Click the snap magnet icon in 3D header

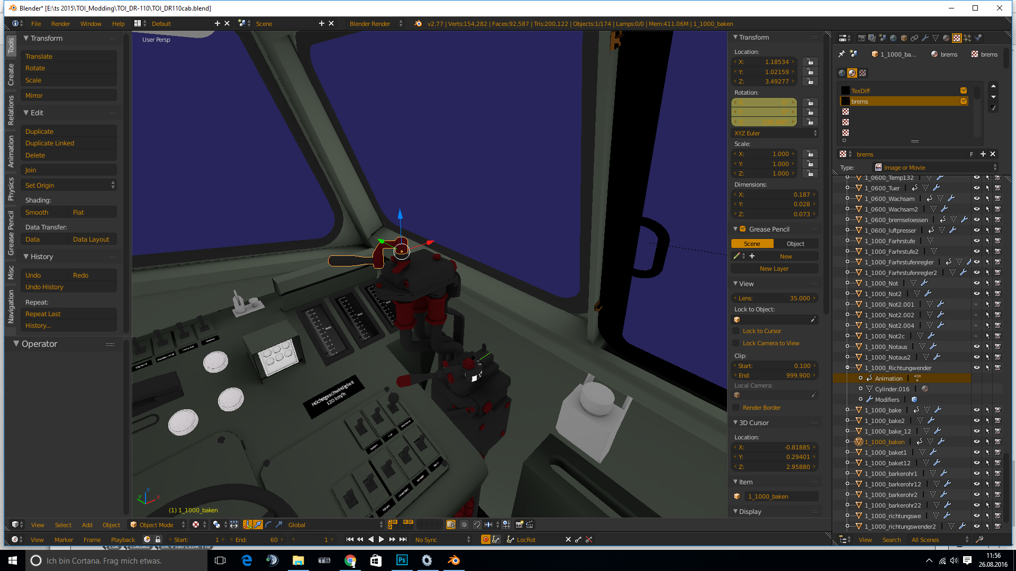click(x=477, y=524)
